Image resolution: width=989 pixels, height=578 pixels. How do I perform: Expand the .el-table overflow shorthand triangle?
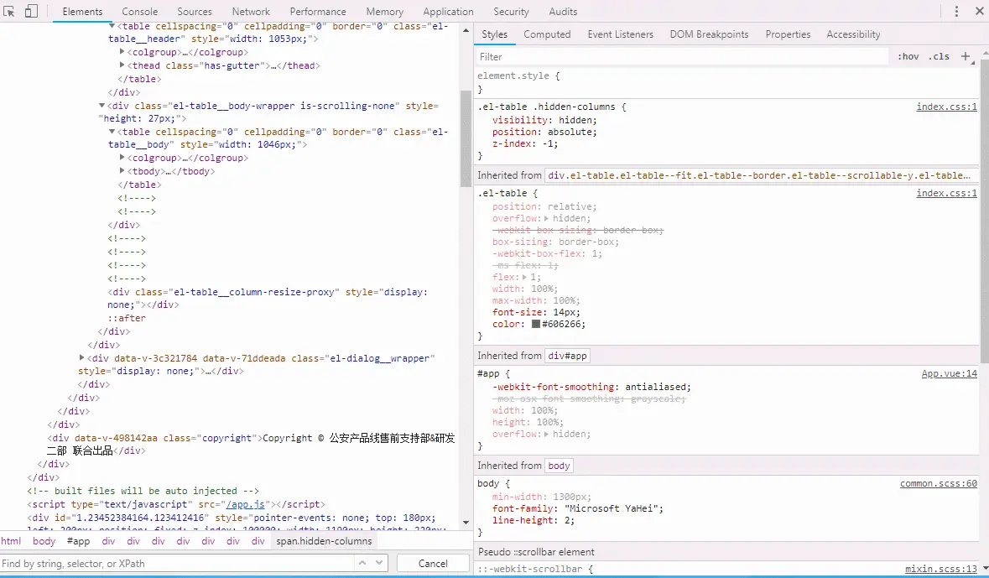(x=546, y=218)
